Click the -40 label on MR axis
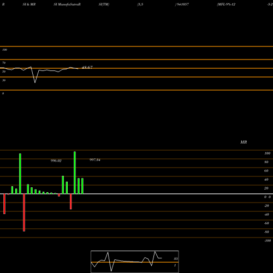This screenshot has width=273, height=273. point(266,215)
